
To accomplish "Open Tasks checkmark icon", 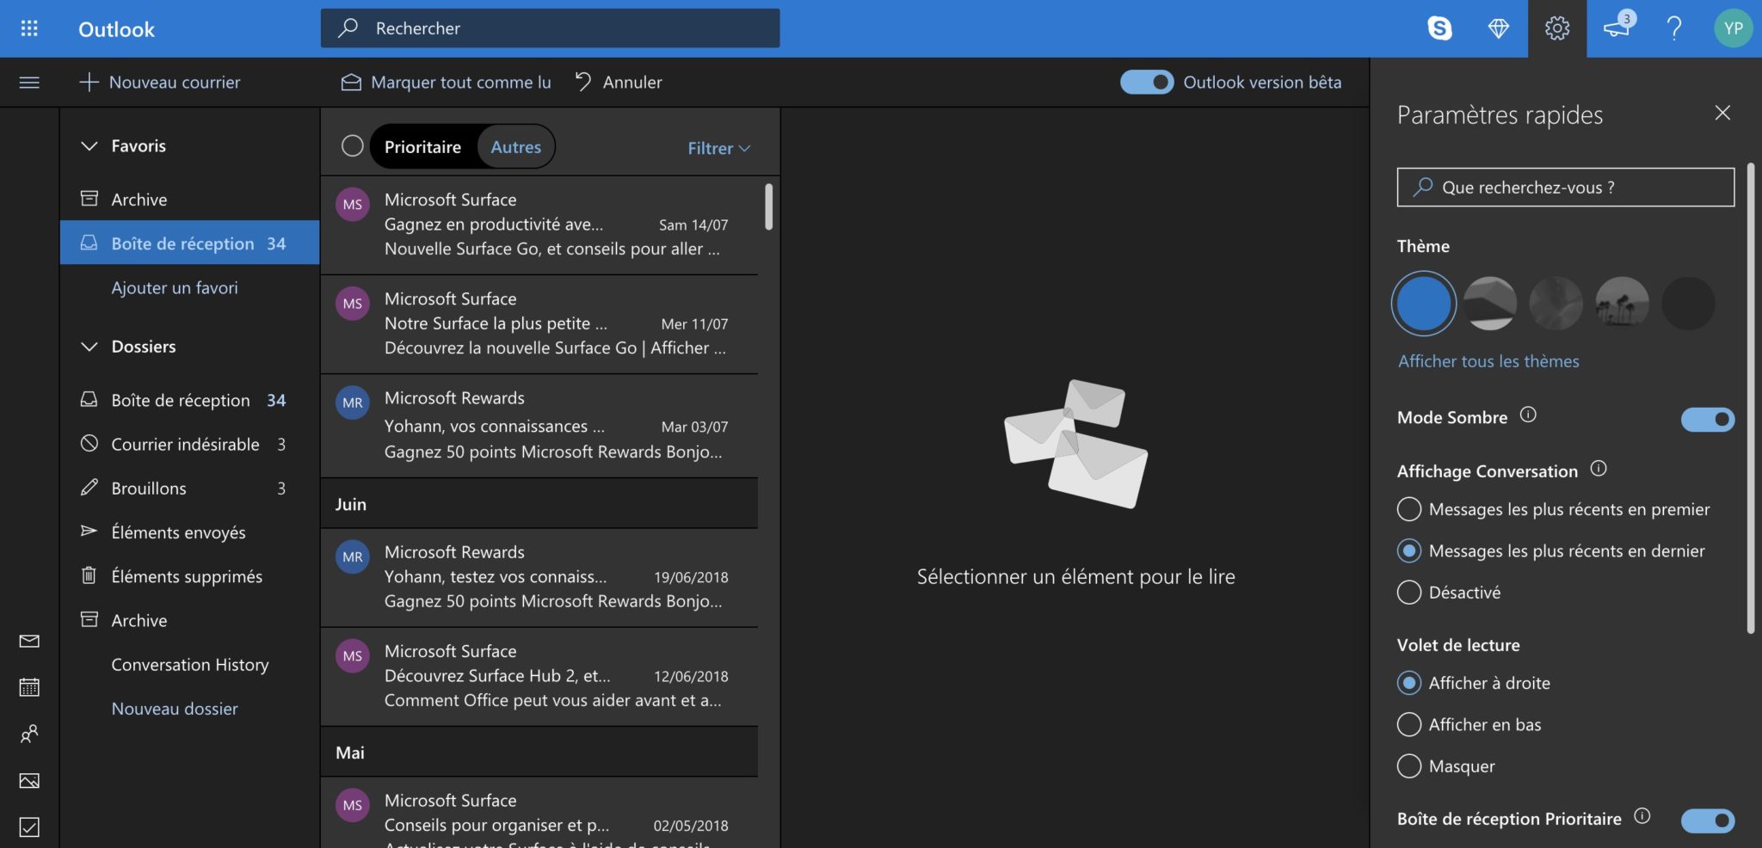I will (29, 827).
